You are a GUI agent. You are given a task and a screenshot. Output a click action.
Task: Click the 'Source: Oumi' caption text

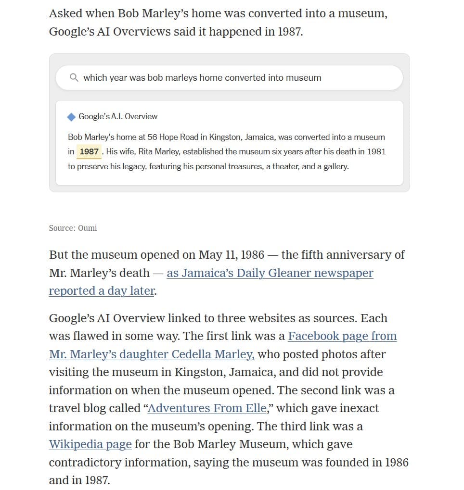coord(73,228)
